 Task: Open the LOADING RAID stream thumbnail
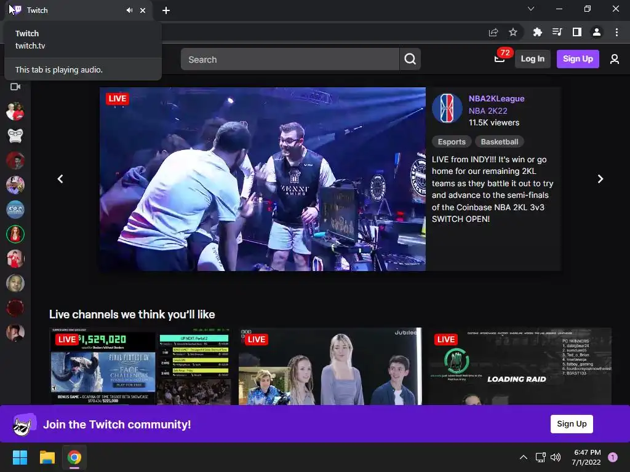[x=520, y=366]
